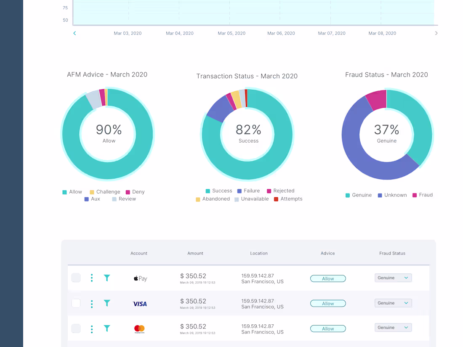Select the Mastercard icon in third row

[139, 328]
